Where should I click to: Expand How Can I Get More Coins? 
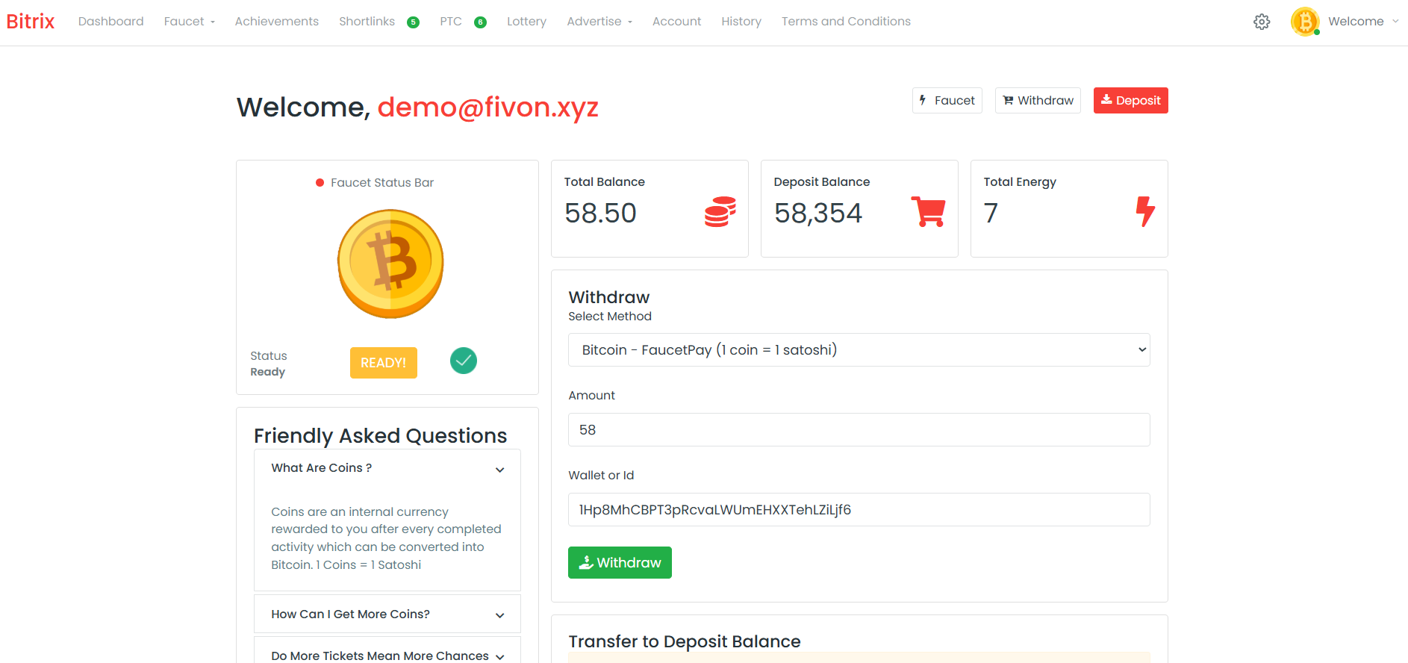387,614
